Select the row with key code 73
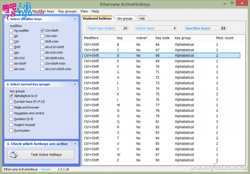 pos(161,83)
